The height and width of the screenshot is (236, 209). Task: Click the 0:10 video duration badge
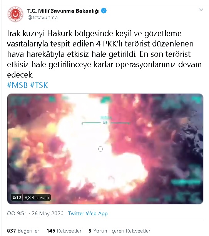[x=17, y=197]
